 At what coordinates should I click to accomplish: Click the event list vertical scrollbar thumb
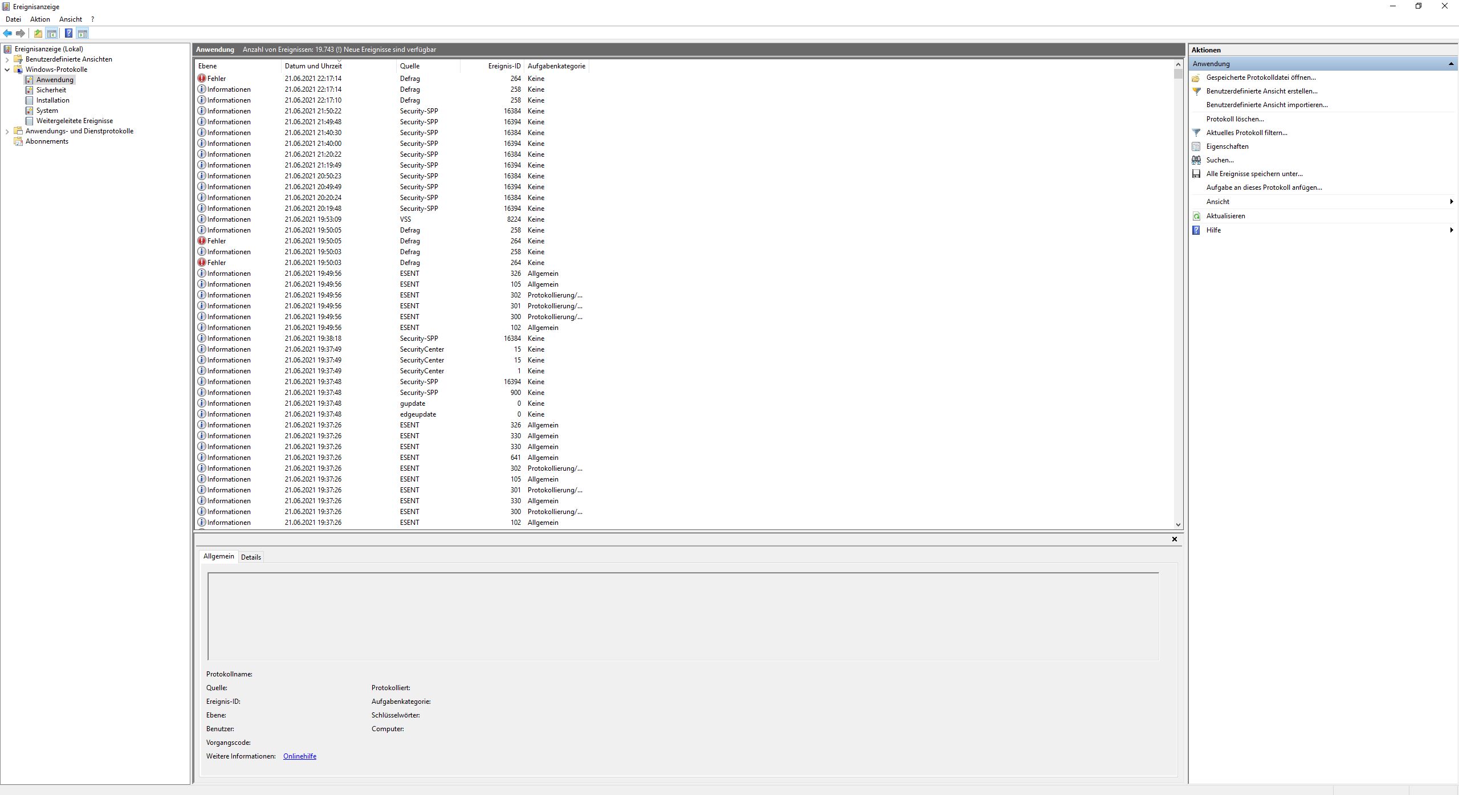tap(1178, 74)
